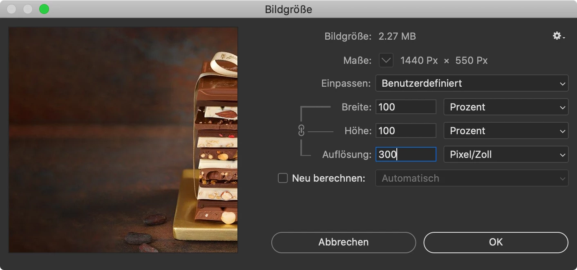
Task: Close the Bildgröße dialog window
Action: coord(11,9)
